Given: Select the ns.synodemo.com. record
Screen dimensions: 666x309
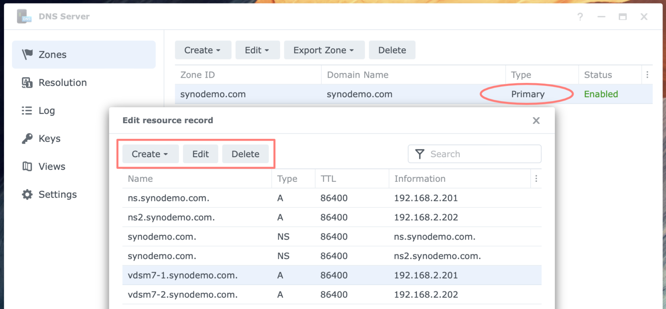Looking at the screenshot, I should pos(332,198).
